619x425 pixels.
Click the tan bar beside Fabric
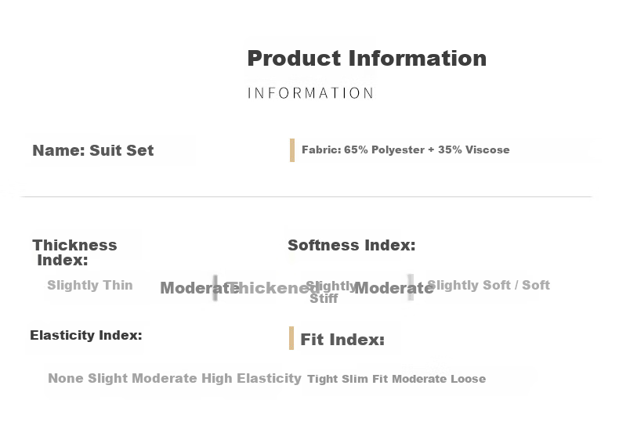click(x=292, y=150)
